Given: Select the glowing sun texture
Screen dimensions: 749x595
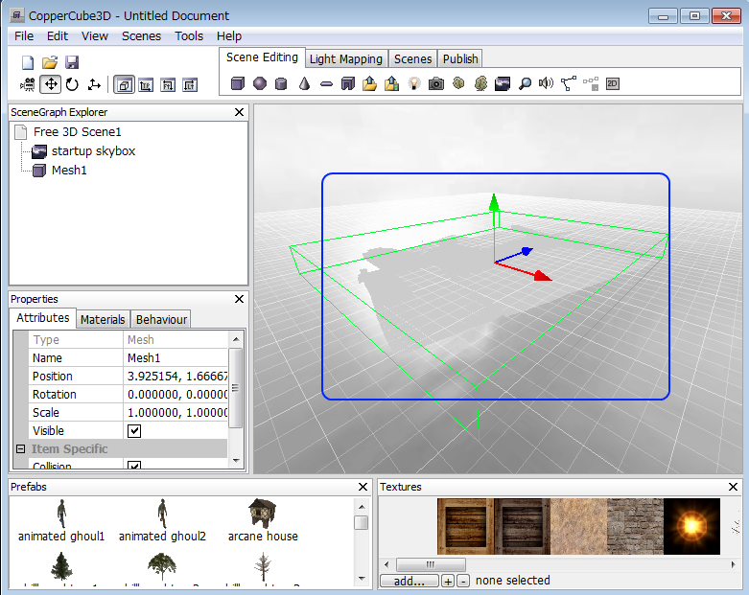Looking at the screenshot, I should coord(691,526).
